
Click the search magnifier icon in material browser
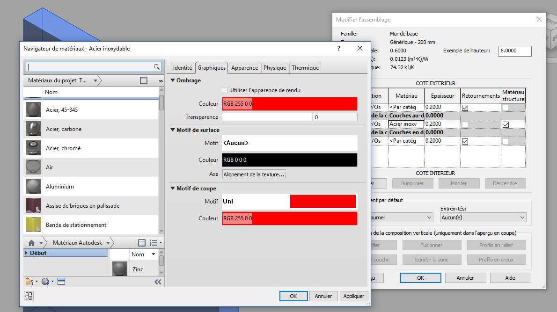(157, 67)
